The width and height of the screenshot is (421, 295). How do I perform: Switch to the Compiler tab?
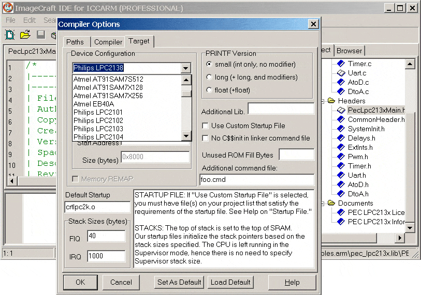(x=108, y=42)
